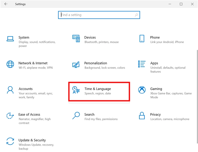Open the Time & Language icon
The image size is (198, 152).
pos(76,90)
